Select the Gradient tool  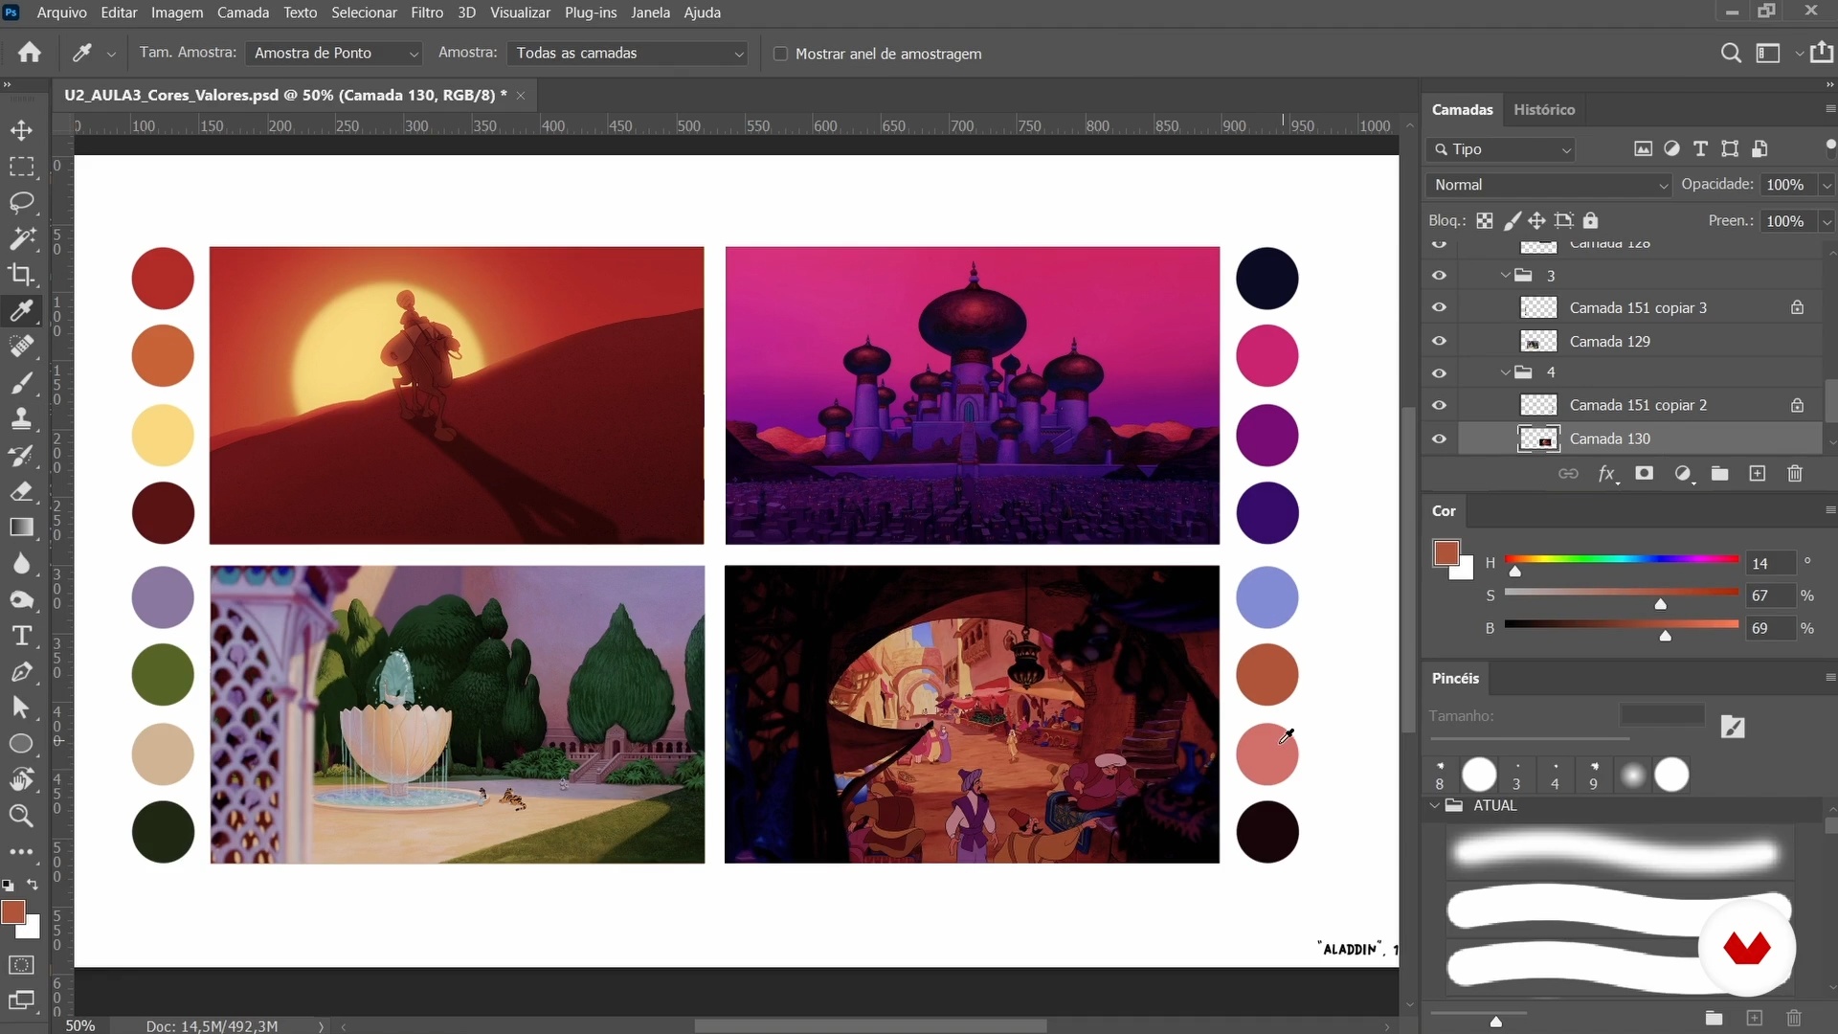21,528
